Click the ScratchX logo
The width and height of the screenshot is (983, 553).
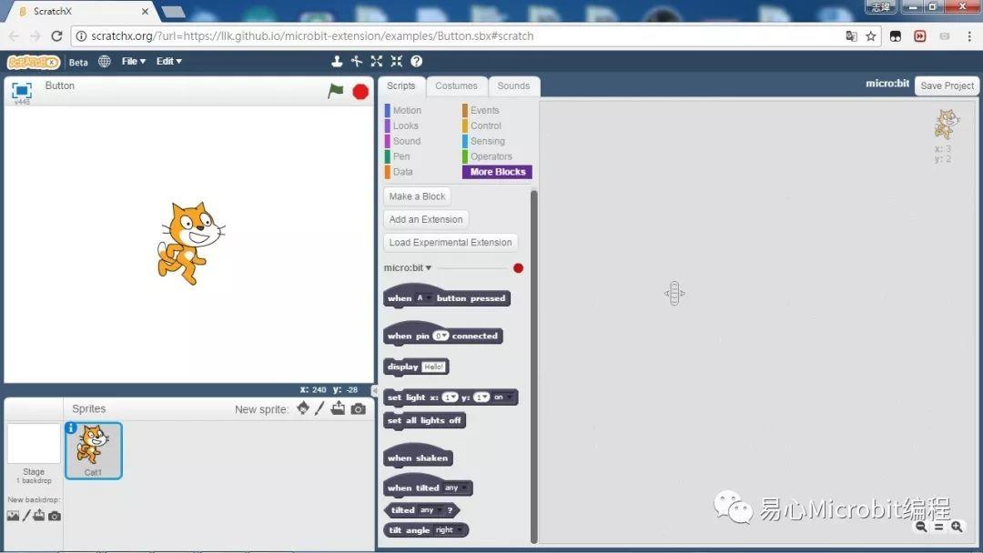click(34, 62)
